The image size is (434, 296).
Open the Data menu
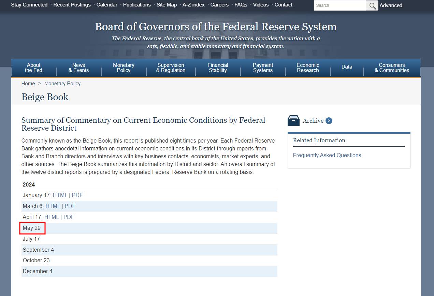tap(347, 67)
